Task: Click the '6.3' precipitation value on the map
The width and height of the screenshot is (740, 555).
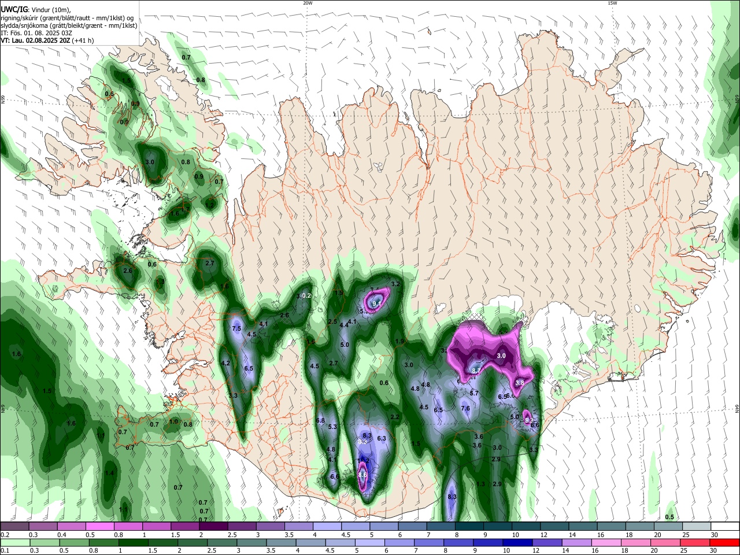Action: pyautogui.click(x=382, y=439)
